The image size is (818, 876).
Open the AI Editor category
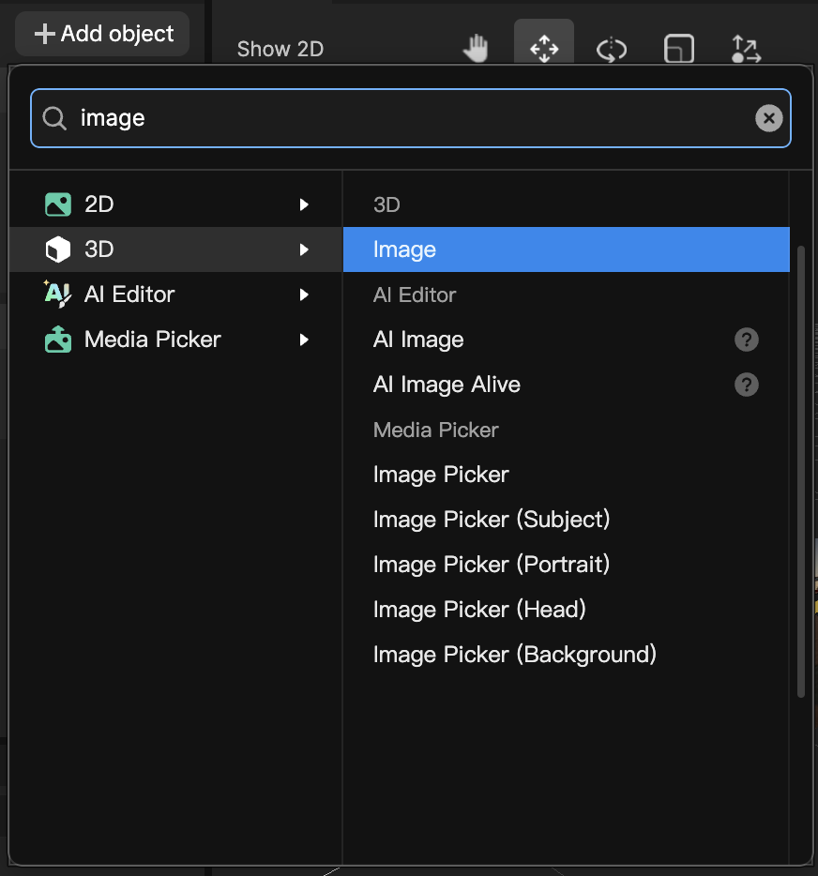click(x=175, y=295)
